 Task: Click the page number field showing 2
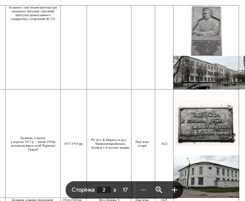104,190
